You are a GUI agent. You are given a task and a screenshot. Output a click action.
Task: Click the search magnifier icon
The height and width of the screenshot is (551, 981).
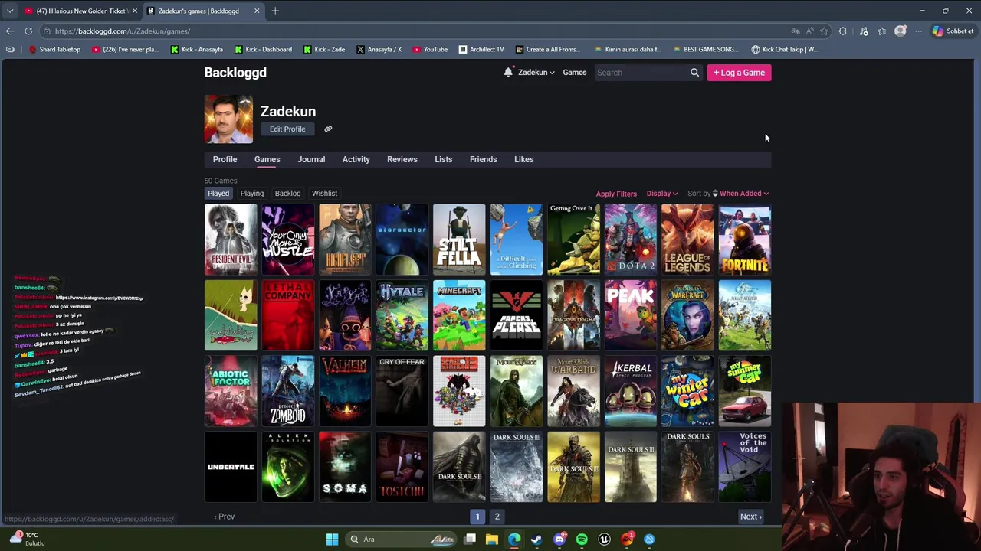694,73
